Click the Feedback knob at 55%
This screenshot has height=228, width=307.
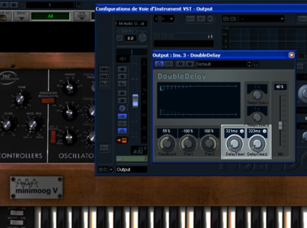click(x=167, y=143)
